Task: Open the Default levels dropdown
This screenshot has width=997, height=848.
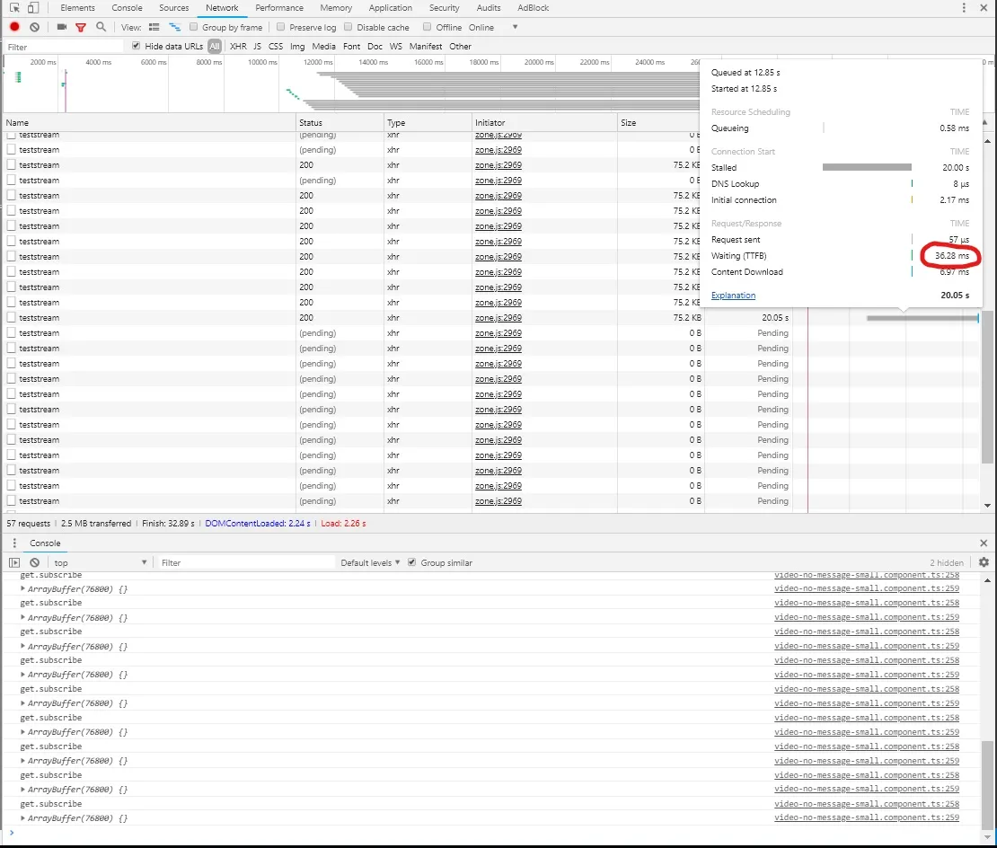Action: [x=370, y=562]
